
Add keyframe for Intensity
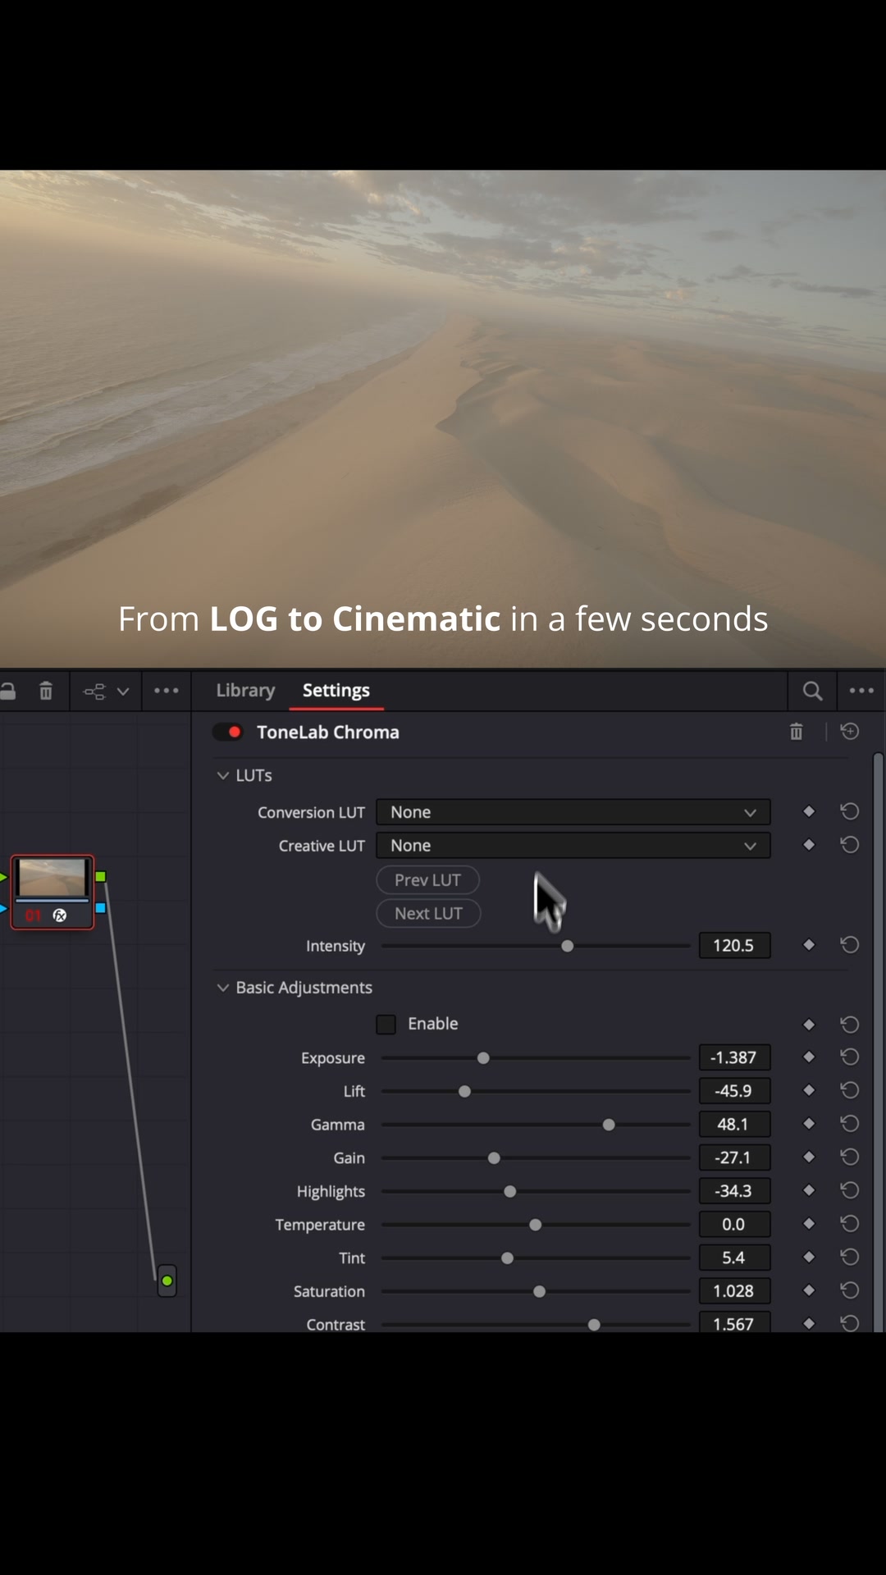809,945
